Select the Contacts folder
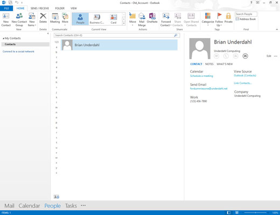Screen dimensions: 280x215 pyautogui.click(x=25, y=44)
